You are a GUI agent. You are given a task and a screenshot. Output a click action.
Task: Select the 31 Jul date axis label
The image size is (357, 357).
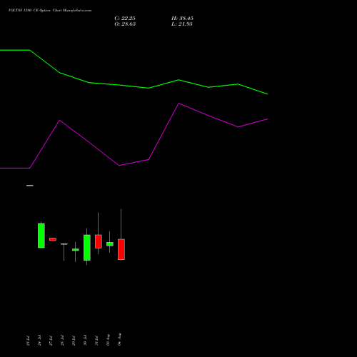96,341
